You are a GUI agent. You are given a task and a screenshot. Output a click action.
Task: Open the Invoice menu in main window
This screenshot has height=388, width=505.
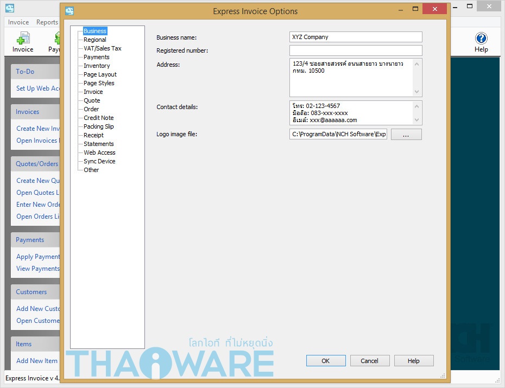(18, 22)
